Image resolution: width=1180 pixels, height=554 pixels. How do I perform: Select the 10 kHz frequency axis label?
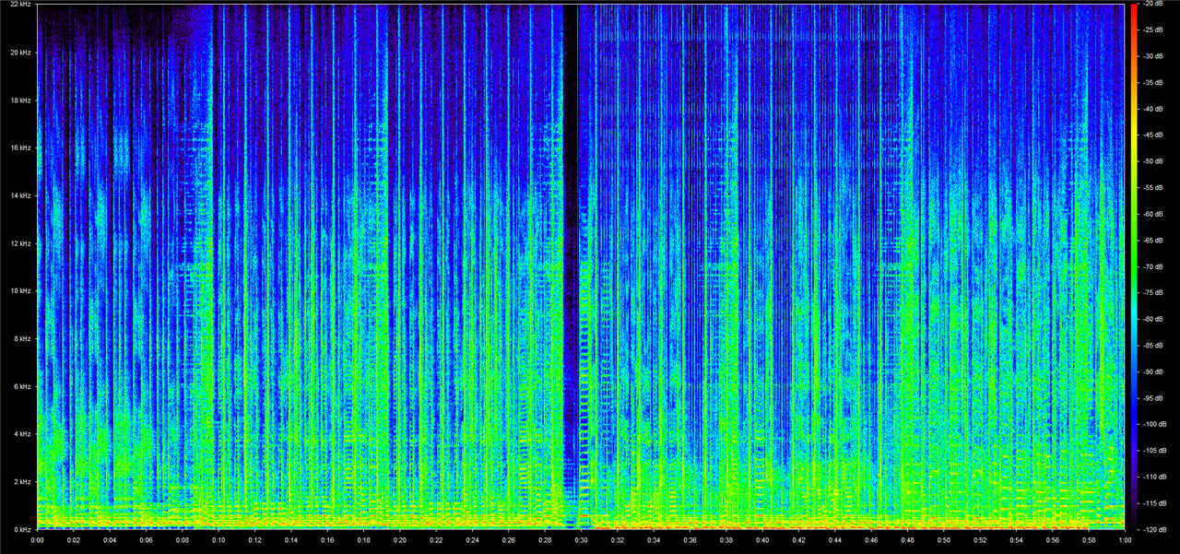click(20, 291)
